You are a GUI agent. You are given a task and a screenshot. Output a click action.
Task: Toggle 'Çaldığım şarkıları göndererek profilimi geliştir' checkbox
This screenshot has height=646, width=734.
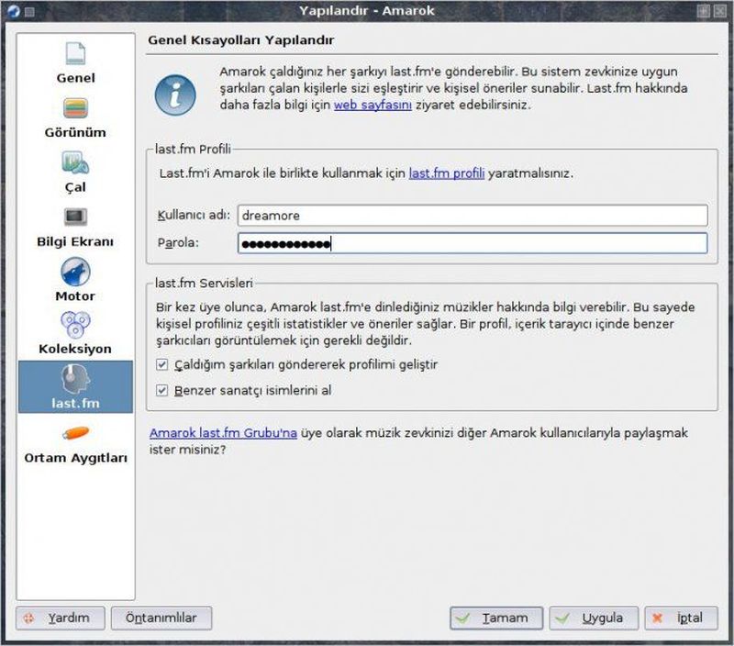(x=162, y=364)
